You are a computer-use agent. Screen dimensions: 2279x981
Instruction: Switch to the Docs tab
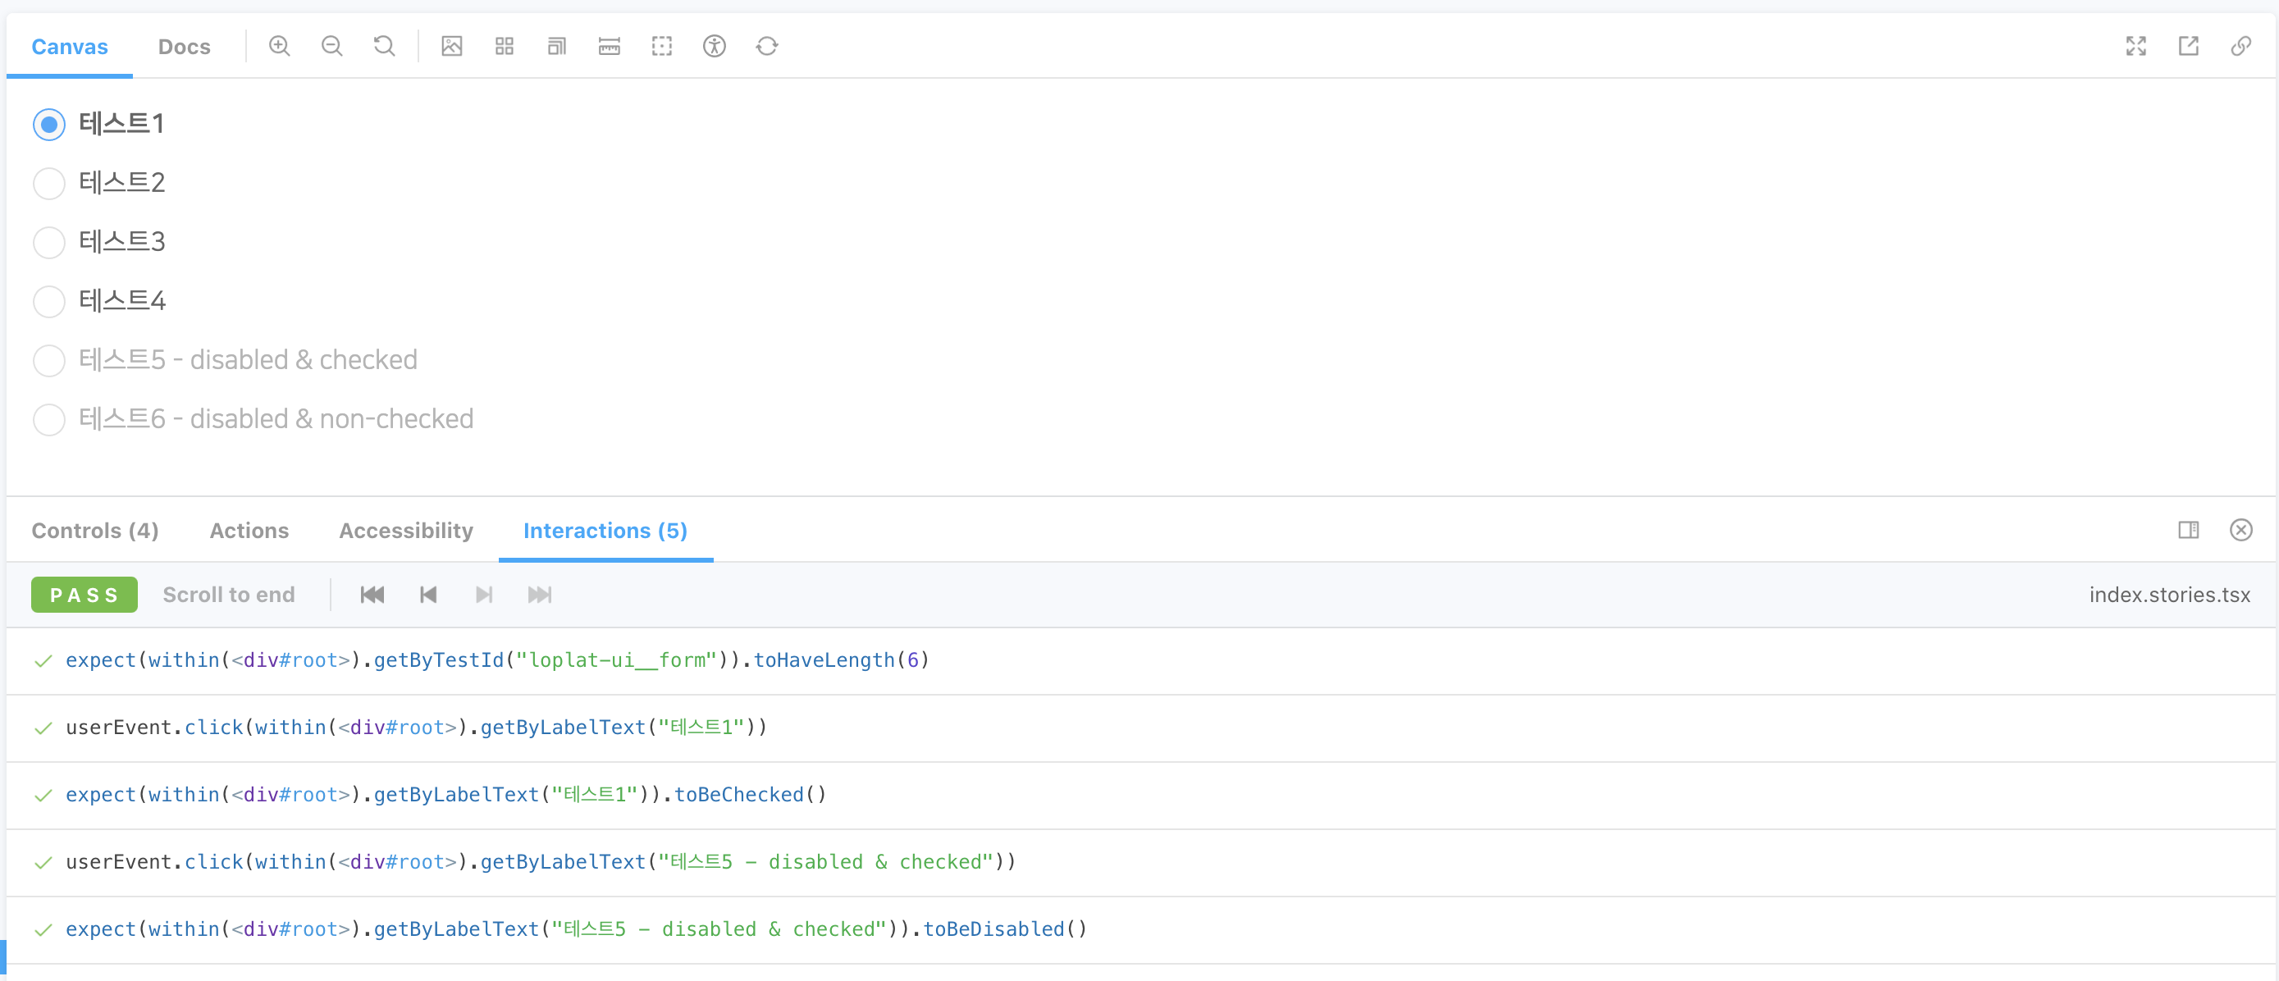coord(184,47)
